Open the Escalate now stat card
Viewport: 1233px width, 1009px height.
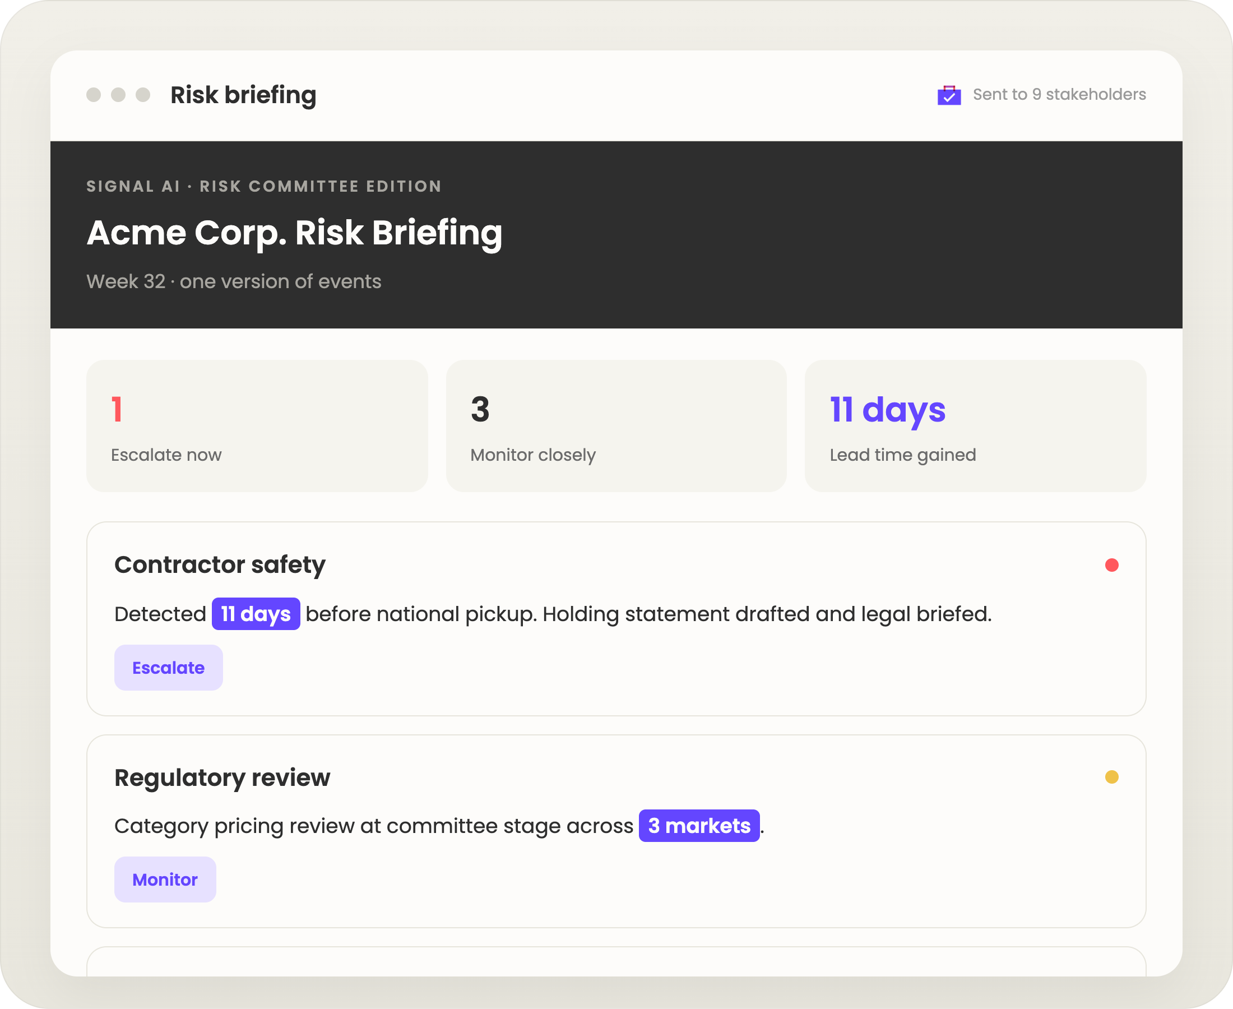(x=257, y=426)
